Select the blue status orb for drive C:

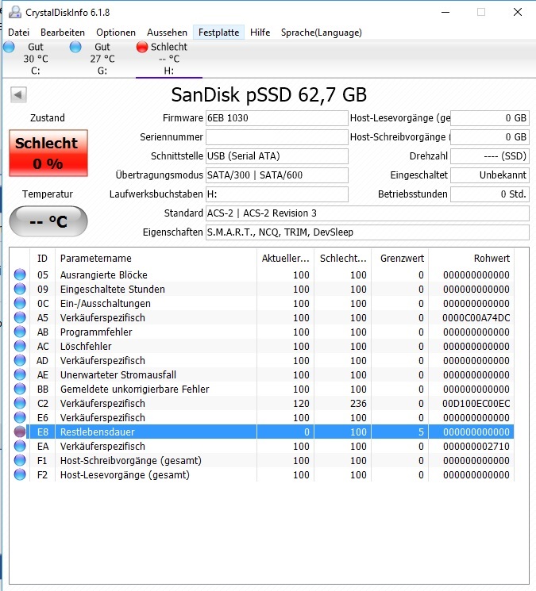coord(9,47)
